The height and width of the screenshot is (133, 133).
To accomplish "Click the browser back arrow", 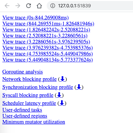I will point(7,6).
